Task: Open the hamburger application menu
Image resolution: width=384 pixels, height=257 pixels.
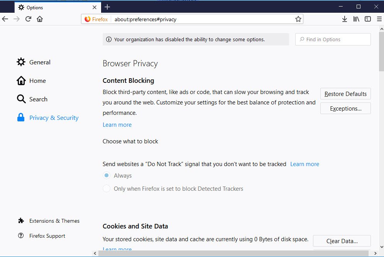Action: [x=379, y=19]
